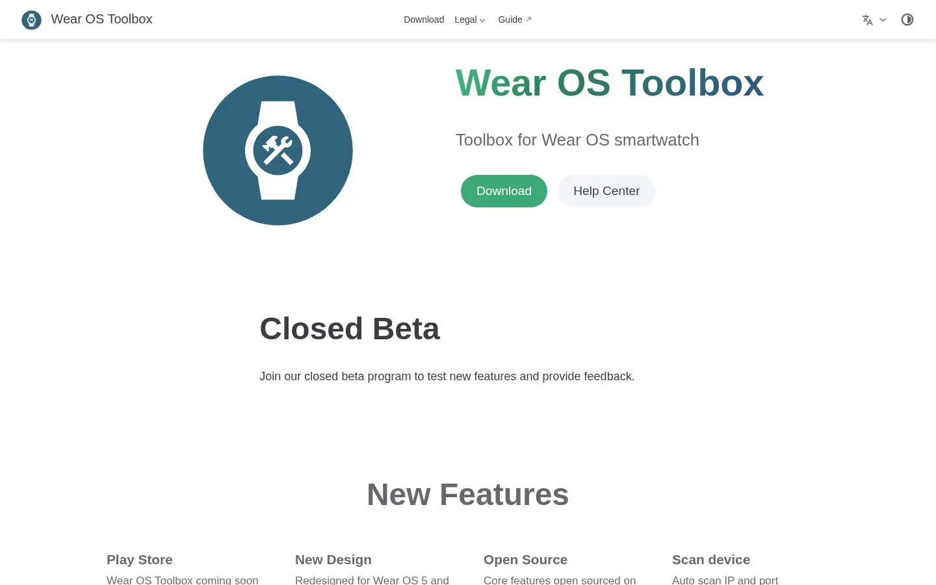
Task: Open the language translation icon menu
Action: 867,20
